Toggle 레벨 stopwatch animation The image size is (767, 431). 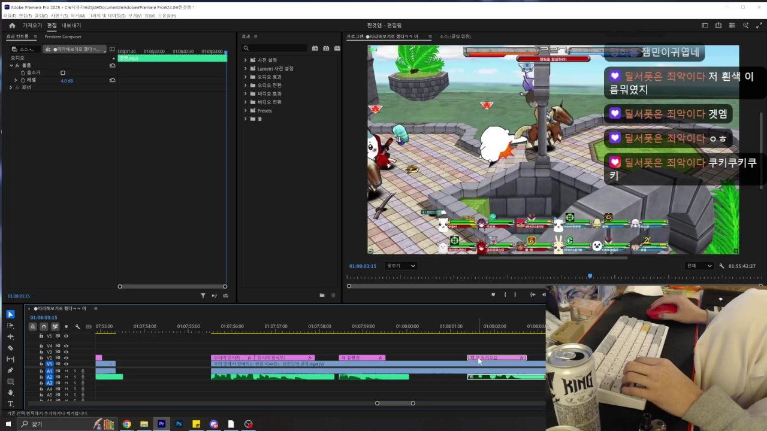(23, 80)
